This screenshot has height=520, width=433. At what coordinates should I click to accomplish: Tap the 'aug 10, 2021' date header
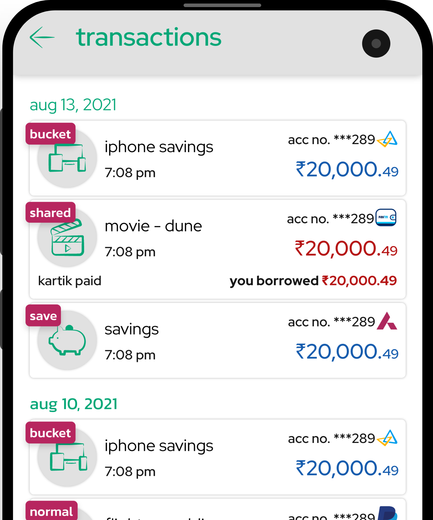pos(74,404)
